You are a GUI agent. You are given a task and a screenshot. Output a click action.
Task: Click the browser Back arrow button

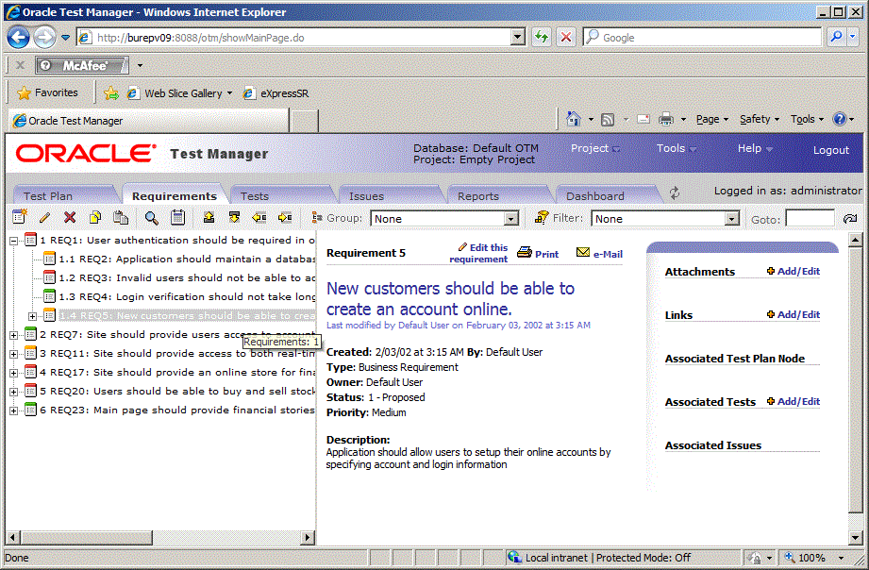point(19,38)
